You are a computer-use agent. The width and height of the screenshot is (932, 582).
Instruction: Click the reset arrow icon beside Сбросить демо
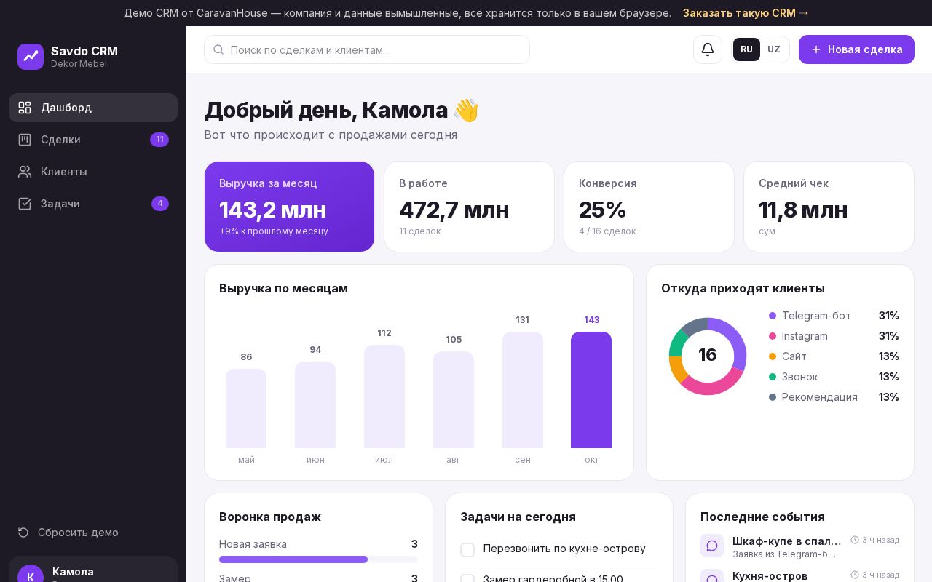point(23,533)
